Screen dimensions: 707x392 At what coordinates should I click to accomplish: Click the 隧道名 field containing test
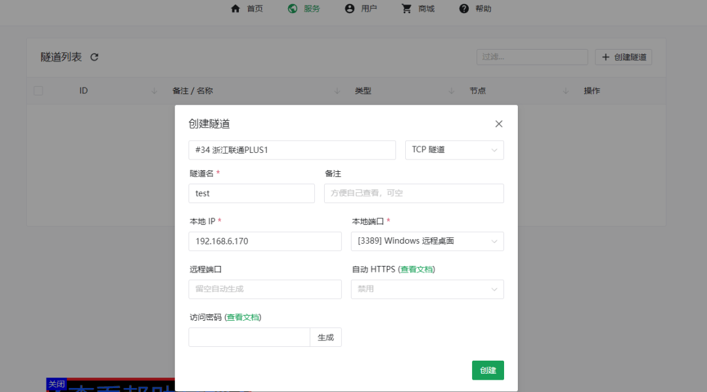pos(251,193)
